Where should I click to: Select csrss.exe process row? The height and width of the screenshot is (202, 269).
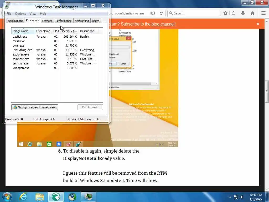tap(57, 41)
